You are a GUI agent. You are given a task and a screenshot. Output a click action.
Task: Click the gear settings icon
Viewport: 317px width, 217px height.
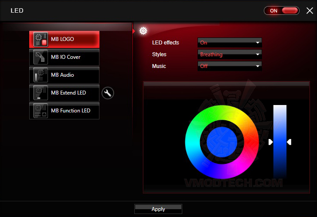click(x=143, y=31)
